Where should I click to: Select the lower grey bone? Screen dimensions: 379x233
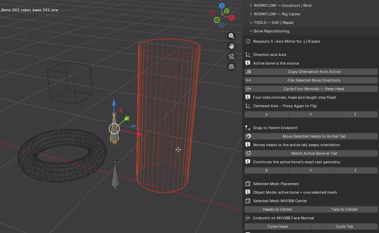pyautogui.click(x=115, y=176)
